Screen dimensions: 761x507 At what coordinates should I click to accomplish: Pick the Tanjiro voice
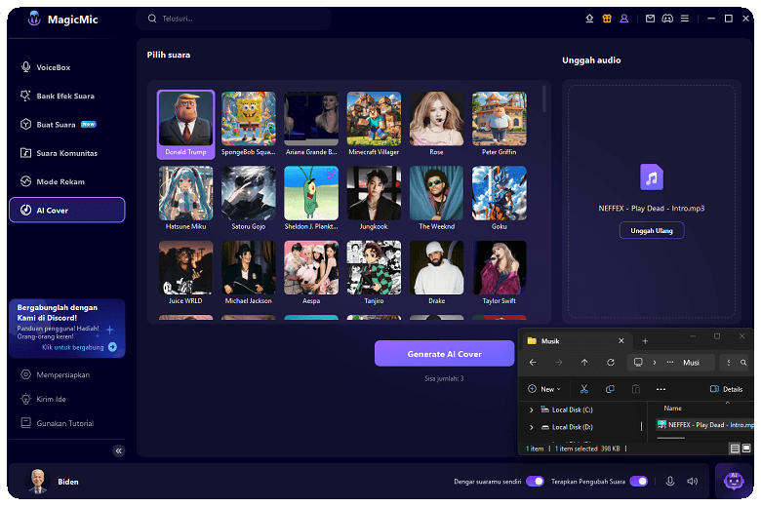point(374,273)
